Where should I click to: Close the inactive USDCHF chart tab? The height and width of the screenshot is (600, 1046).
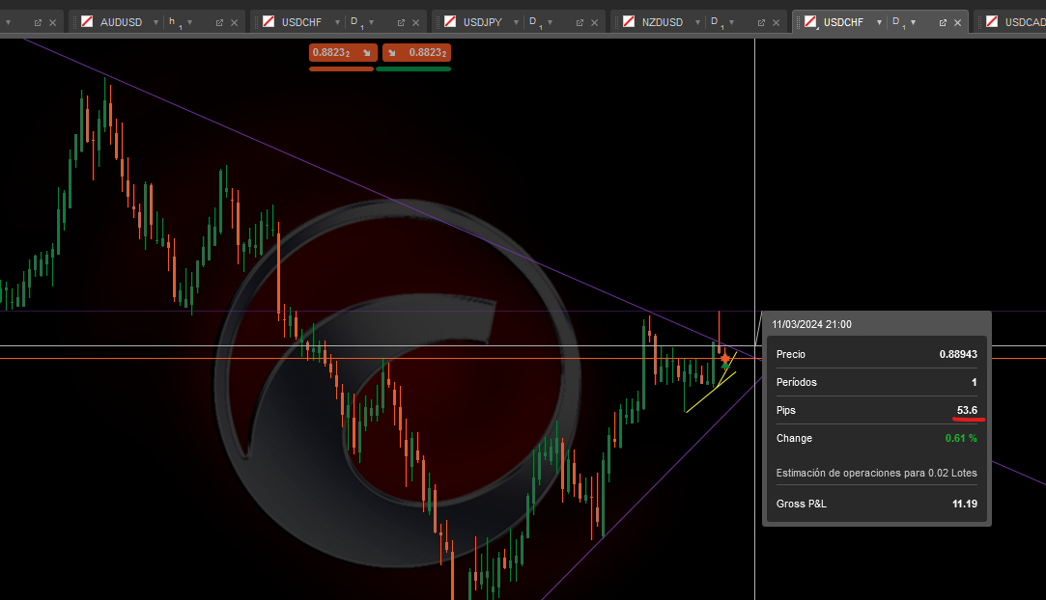coord(415,22)
